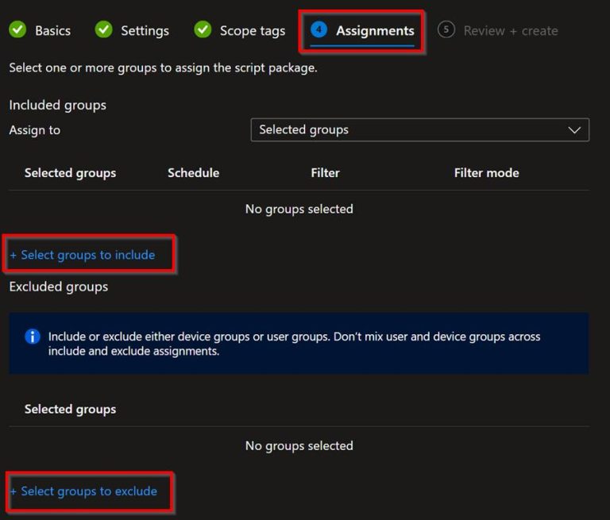Switch to the Scope tags tab
Screen dimensions: 610x520
point(252,31)
